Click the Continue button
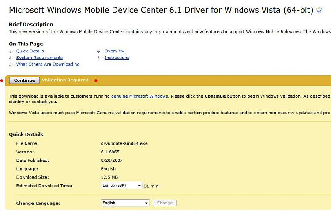Viewport: 331px width, 215px height. (x=24, y=80)
